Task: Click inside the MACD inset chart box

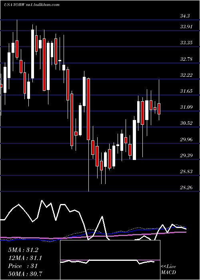Action: (110, 260)
